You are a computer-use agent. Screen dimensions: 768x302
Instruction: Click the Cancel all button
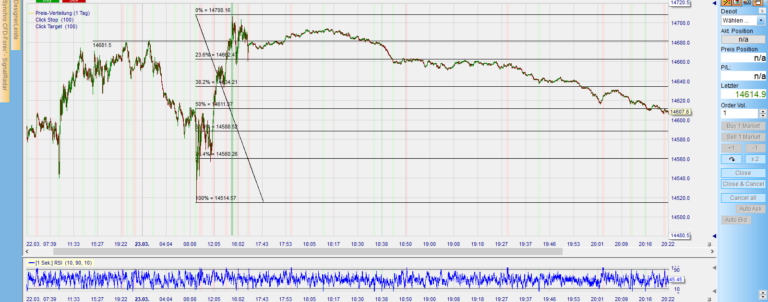tap(743, 198)
